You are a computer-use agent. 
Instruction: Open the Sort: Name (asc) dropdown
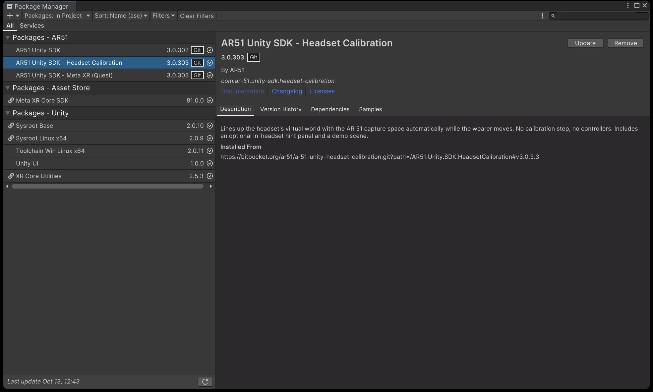(x=121, y=16)
